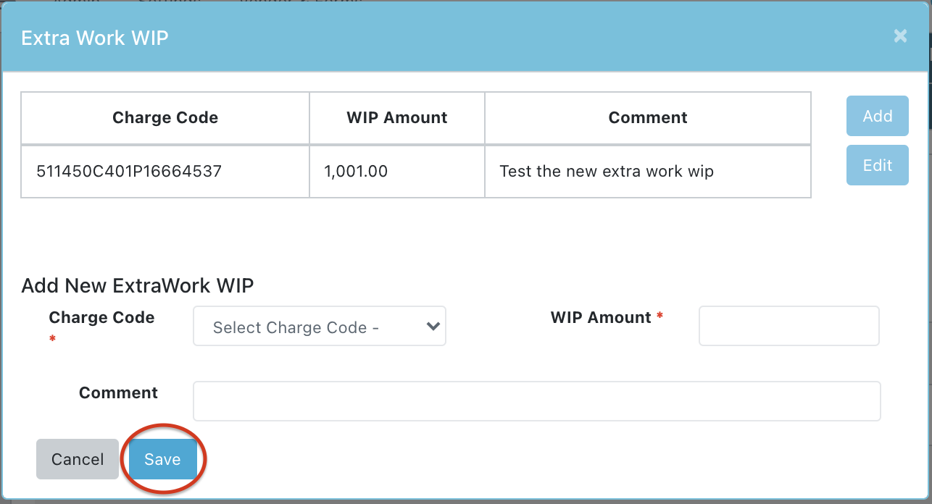Click the chevron arrow in Charge Code dropdown

pos(433,327)
